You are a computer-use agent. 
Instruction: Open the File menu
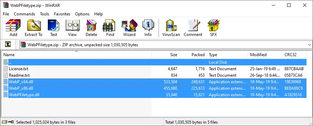pos(6,14)
